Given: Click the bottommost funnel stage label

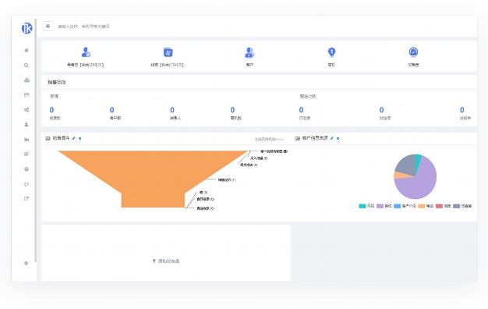Looking at the screenshot, I should pyautogui.click(x=205, y=208).
